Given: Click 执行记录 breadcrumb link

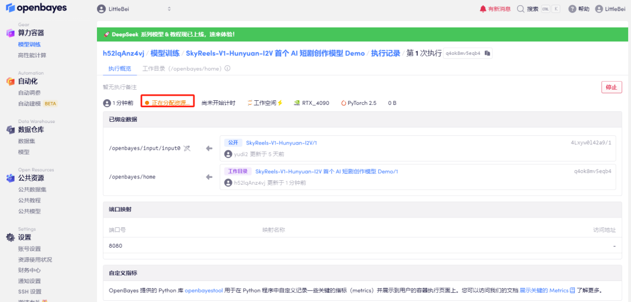Looking at the screenshot, I should (386, 54).
